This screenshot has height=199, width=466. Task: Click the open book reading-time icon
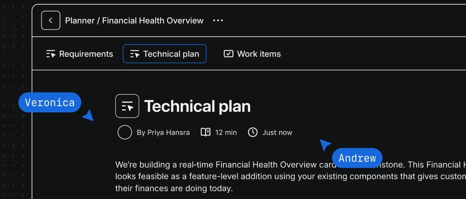coord(206,132)
